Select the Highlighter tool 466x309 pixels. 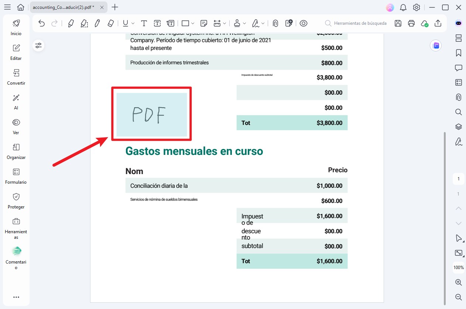[71, 23]
